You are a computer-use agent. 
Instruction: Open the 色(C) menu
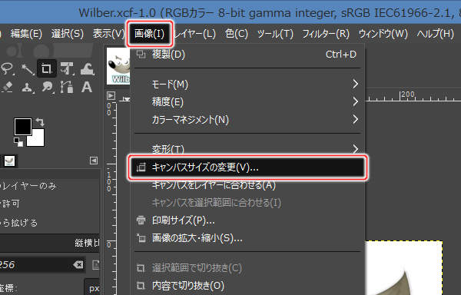pos(237,34)
